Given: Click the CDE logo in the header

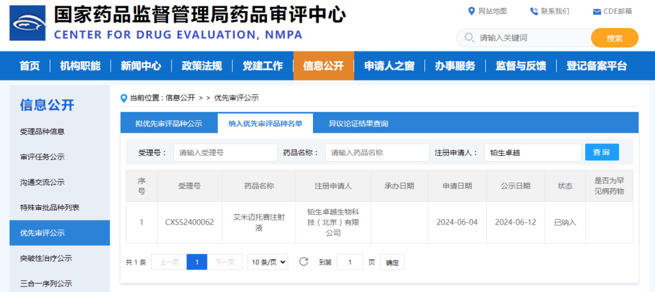Looking at the screenshot, I should pyautogui.click(x=27, y=23).
